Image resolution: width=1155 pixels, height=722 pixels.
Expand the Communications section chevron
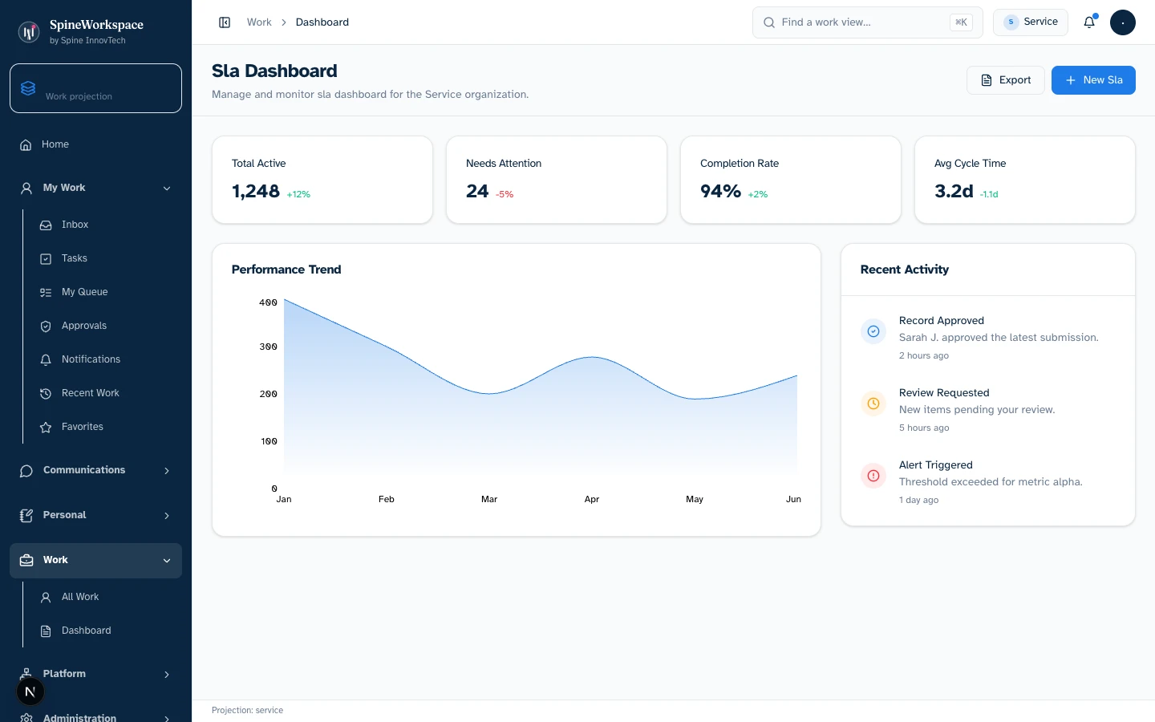(167, 470)
